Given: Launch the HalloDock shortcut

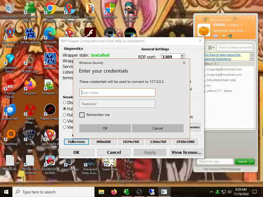Looking at the screenshot, I should point(110,10).
